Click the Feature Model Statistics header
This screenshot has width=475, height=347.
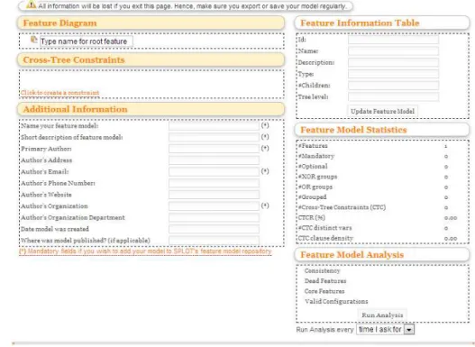(382, 130)
